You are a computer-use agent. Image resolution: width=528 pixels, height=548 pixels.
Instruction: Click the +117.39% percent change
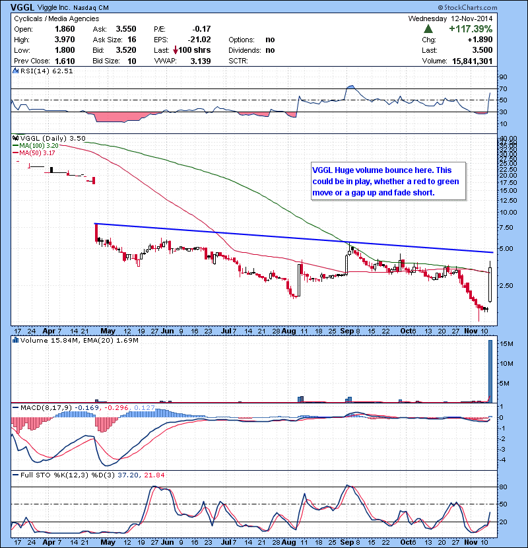point(471,28)
